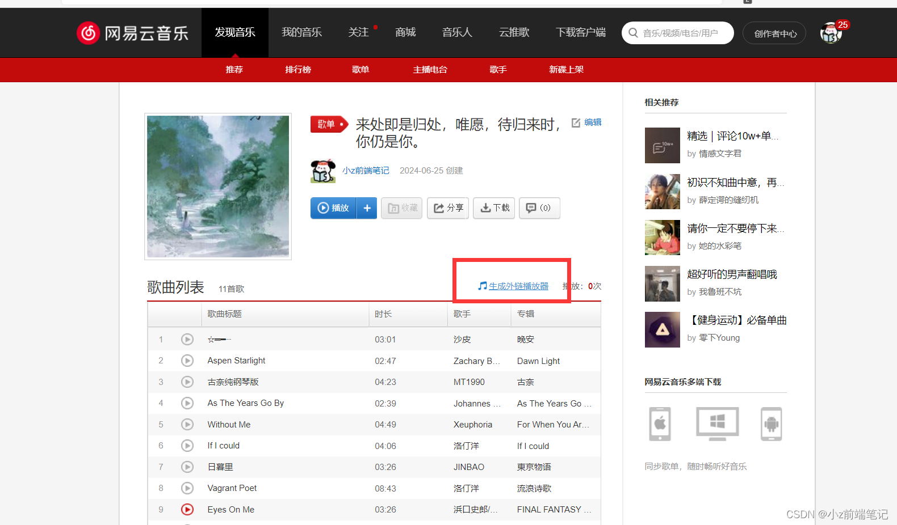Select the 歌手 sub-navigation item
Viewport: 897px width, 525px height.
coord(498,70)
